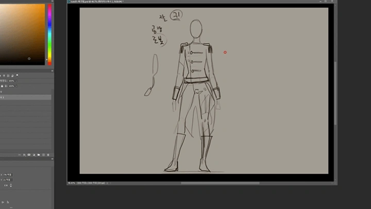Screen dimensions: 371x209
Task: Open the layer fill dropdown arrow
Action: pyautogui.click(x=16, y=86)
